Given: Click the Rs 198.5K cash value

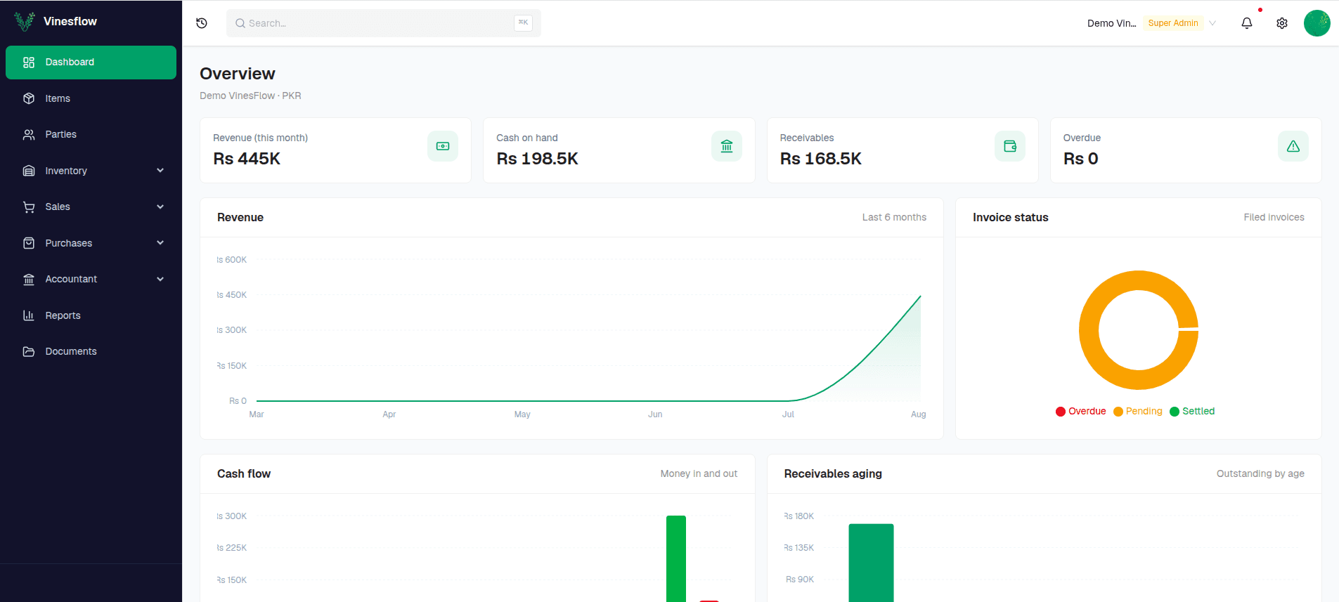Looking at the screenshot, I should pos(537,159).
